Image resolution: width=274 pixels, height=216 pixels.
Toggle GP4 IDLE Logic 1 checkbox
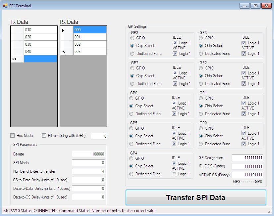174,163
